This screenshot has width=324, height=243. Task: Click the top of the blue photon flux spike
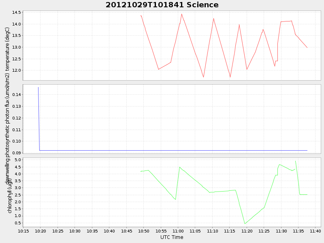(x=38, y=87)
